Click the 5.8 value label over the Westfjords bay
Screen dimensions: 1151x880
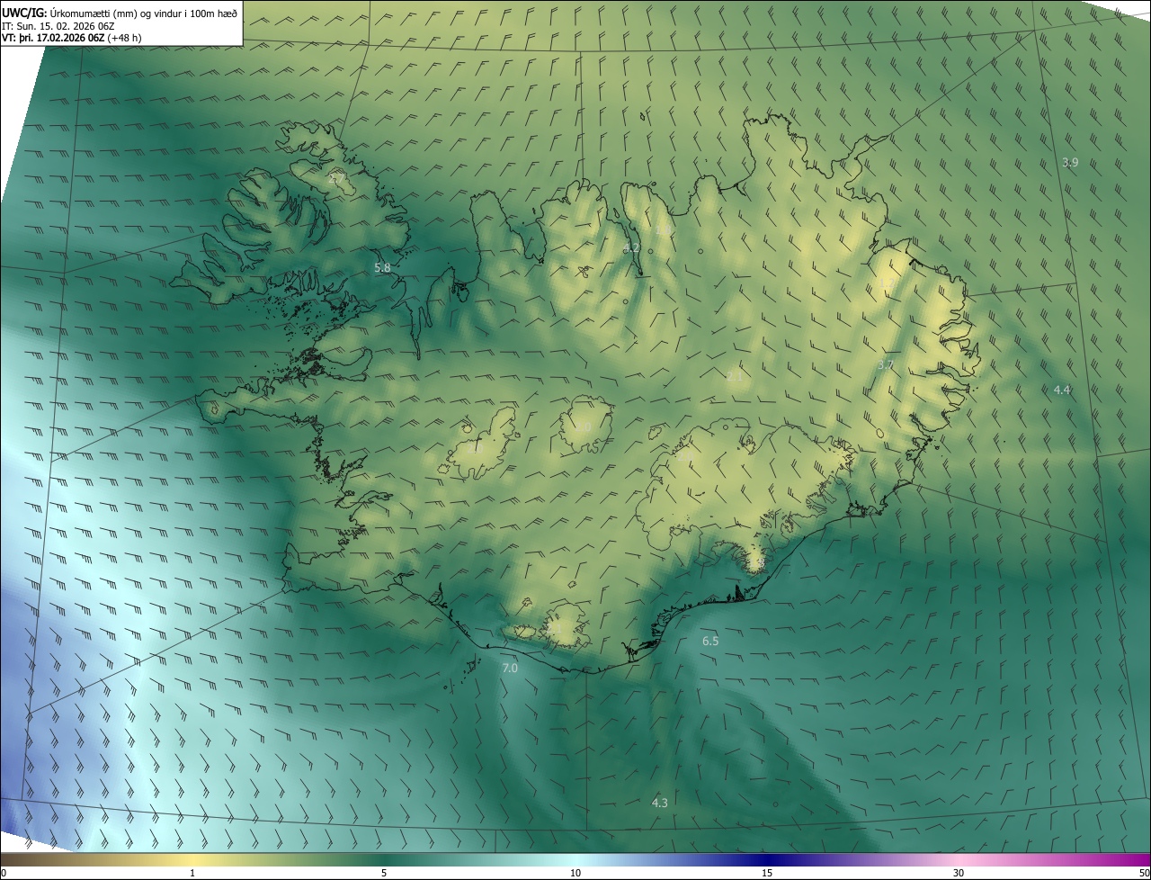(x=382, y=267)
